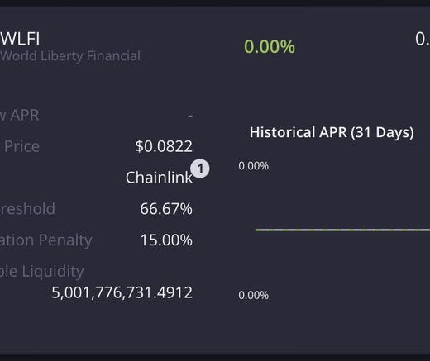The height and width of the screenshot is (361, 430).
Task: Click the 5,001,776,731.4912 liquidity amount
Action: pyautogui.click(x=122, y=292)
